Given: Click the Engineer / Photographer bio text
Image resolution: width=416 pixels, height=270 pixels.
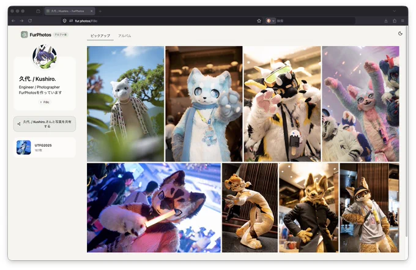Looking at the screenshot, I should [39, 87].
